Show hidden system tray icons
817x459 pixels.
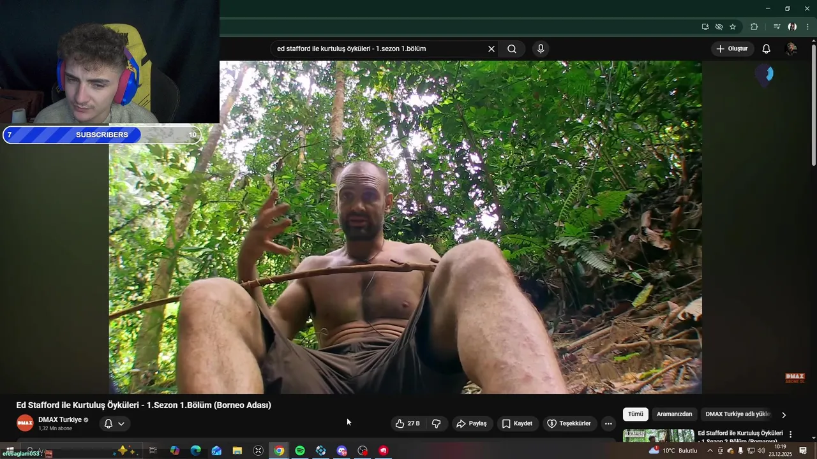click(710, 451)
